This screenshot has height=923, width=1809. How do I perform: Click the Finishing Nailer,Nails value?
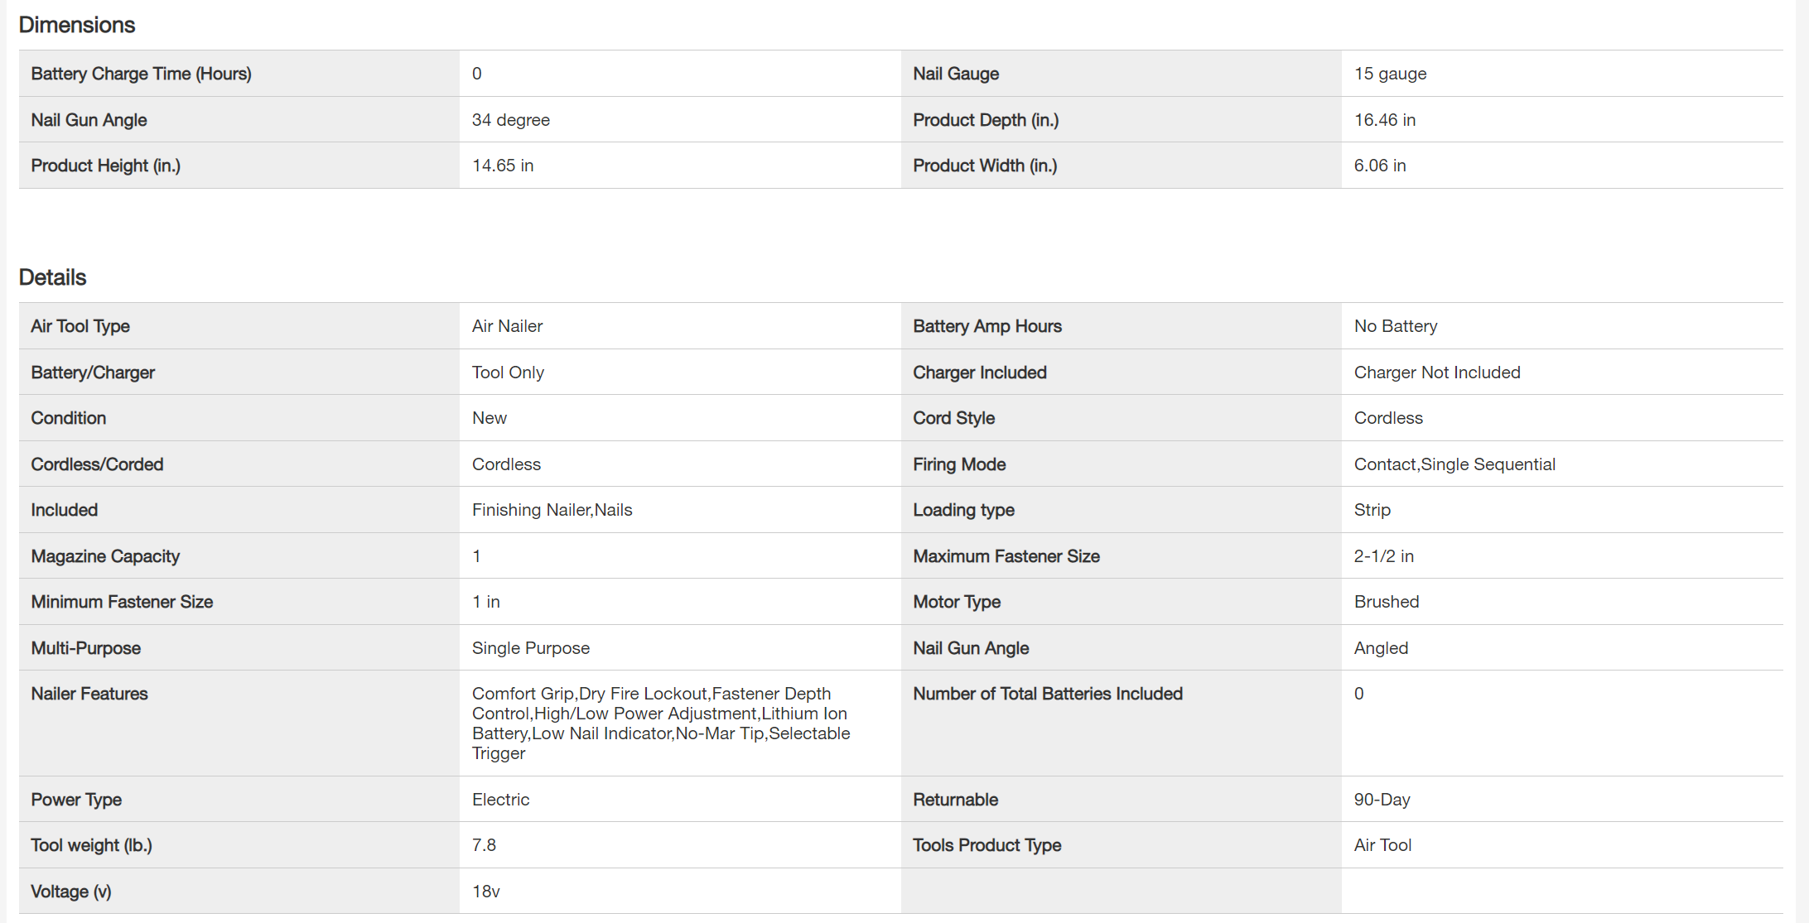click(x=552, y=510)
